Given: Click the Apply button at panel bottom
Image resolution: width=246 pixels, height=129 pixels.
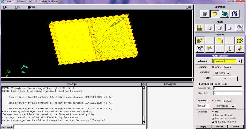Looking at the screenshot, I should coord(203,127).
